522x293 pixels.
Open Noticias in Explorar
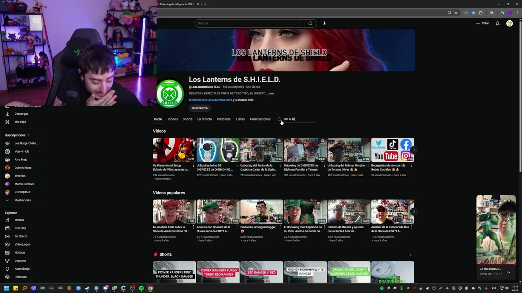click(x=20, y=253)
